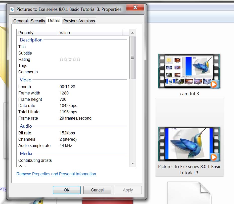Click the Audio section heading
The height and width of the screenshot is (204, 234).
click(26, 126)
